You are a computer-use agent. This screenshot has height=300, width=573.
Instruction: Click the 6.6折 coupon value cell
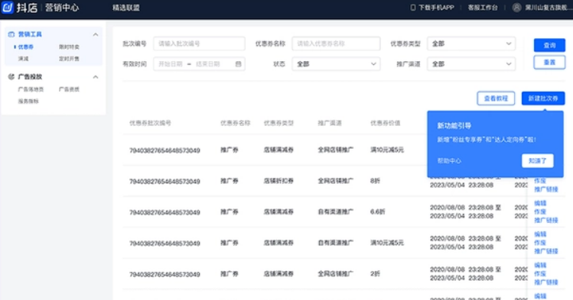(377, 211)
